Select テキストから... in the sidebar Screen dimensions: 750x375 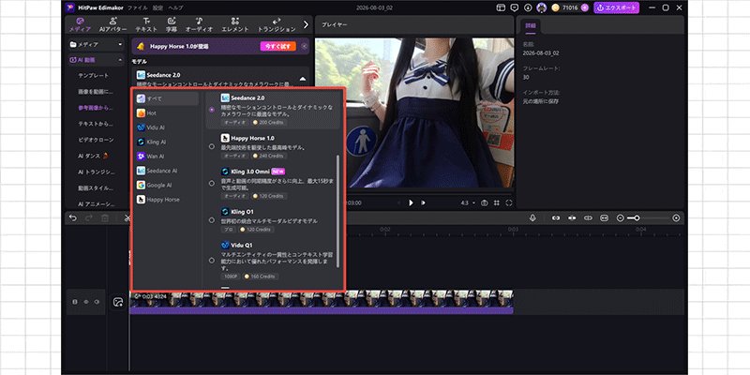(x=96, y=124)
